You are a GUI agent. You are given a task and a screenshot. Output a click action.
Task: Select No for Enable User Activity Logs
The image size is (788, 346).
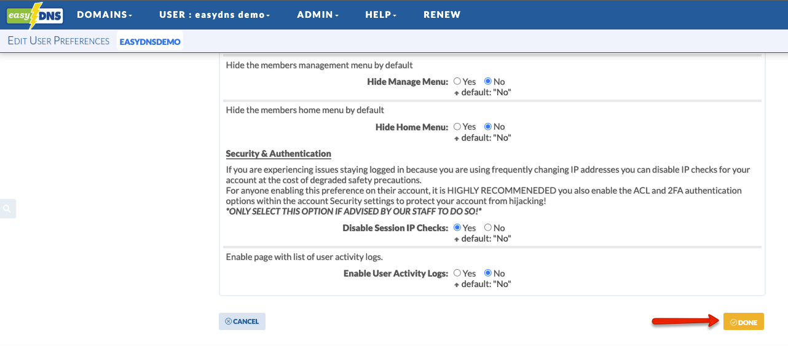[x=488, y=273]
